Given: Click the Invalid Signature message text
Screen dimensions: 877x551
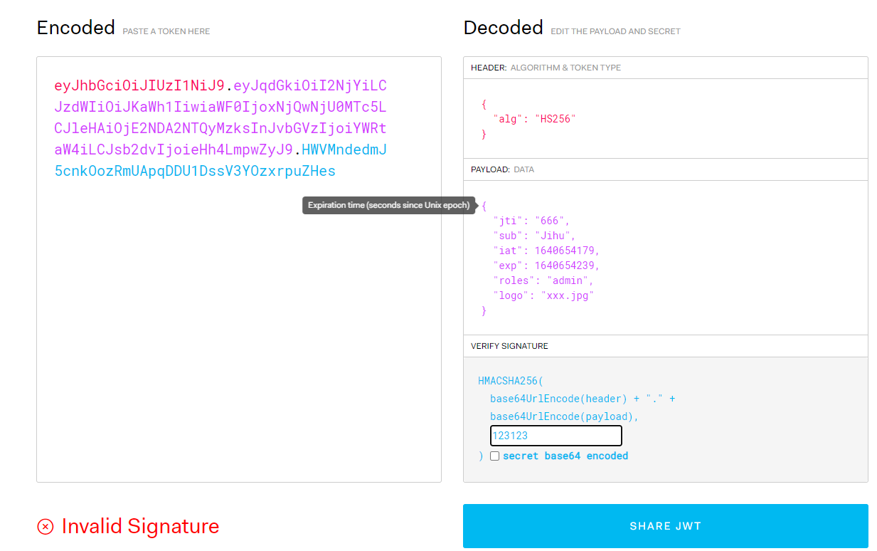Looking at the screenshot, I should pos(140,526).
